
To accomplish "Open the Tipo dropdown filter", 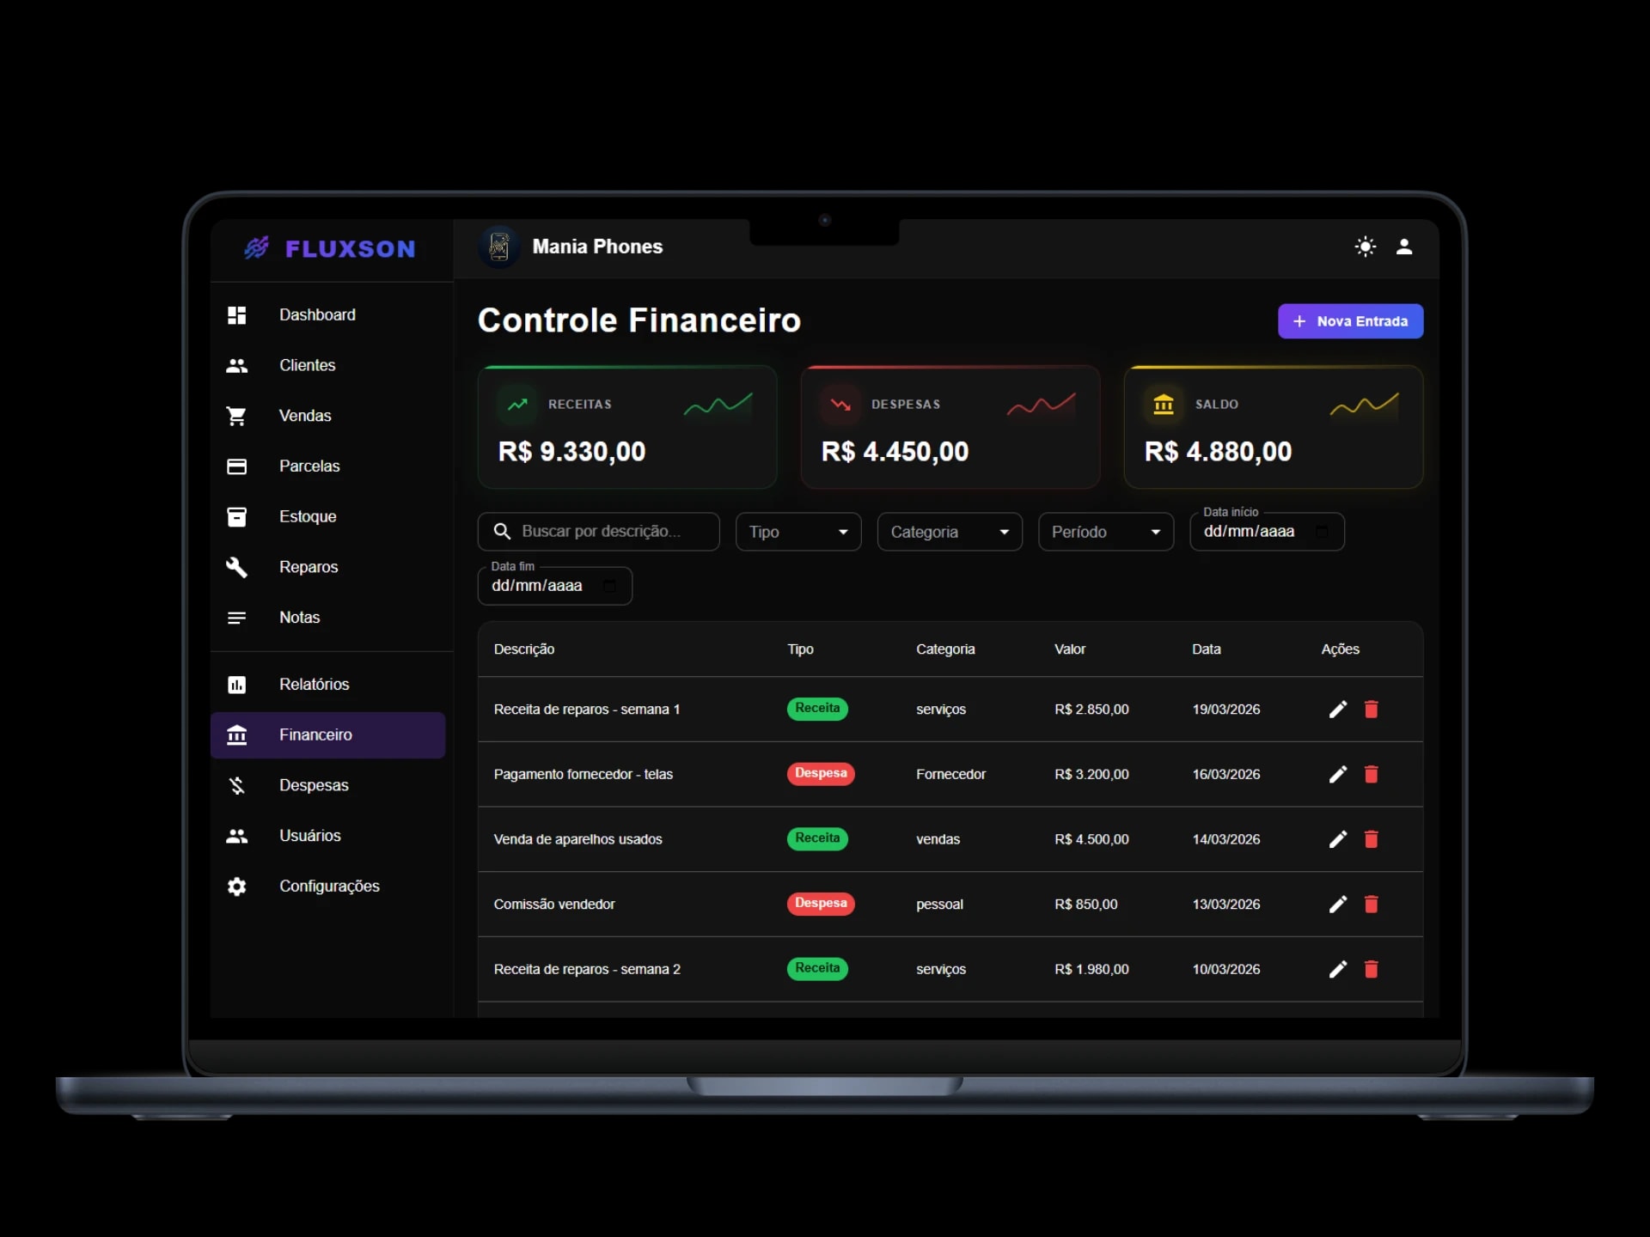I will (x=797, y=532).
